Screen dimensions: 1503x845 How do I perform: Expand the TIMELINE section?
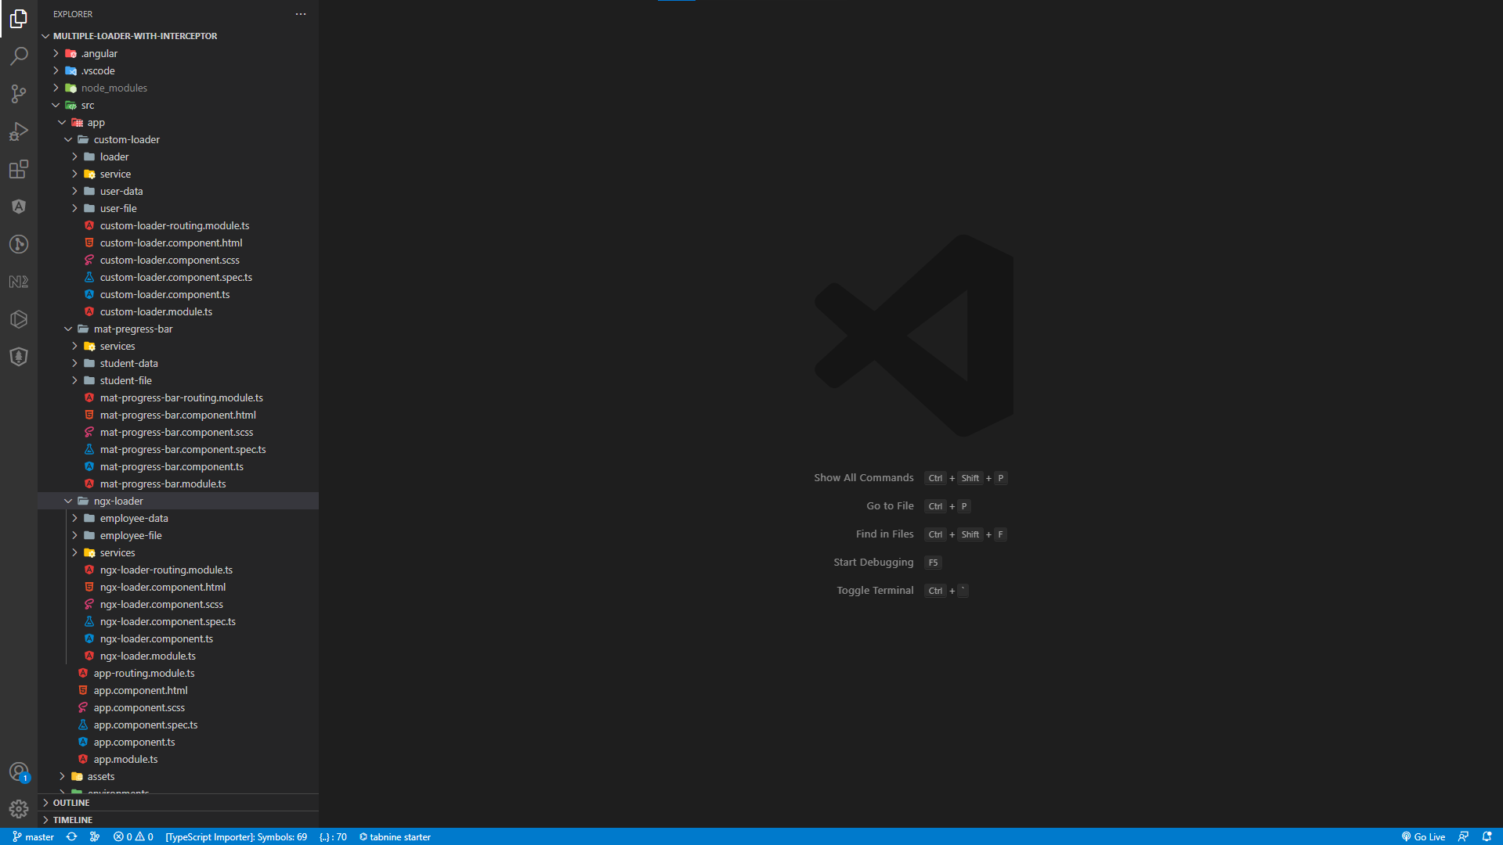click(179, 820)
